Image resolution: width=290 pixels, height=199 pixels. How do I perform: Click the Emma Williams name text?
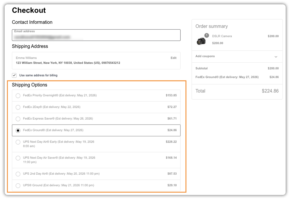tap(26, 58)
